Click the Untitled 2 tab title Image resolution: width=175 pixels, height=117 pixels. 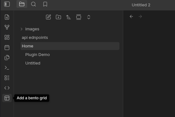(141, 5)
